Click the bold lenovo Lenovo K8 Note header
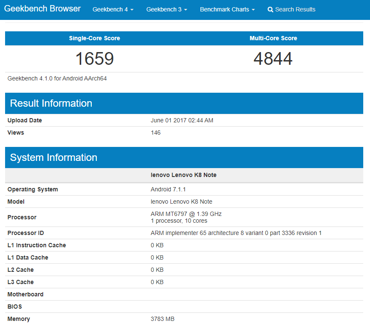This screenshot has height=326, width=370. click(184, 175)
